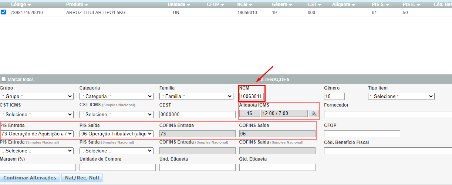
Task: Sort table by Produto column header
Action: tap(77, 4)
